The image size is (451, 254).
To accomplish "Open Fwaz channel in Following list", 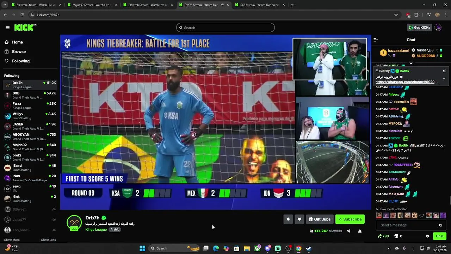I will click(x=30, y=105).
